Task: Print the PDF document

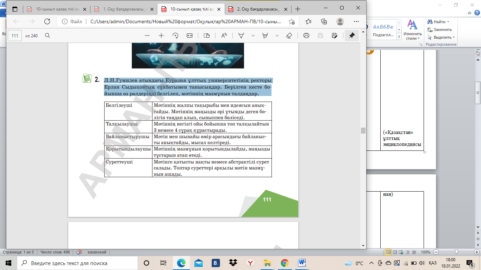Action: pyautogui.click(x=306, y=36)
